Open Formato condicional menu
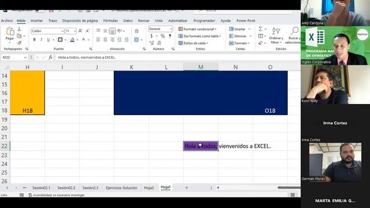The image size is (370, 208). (197, 29)
